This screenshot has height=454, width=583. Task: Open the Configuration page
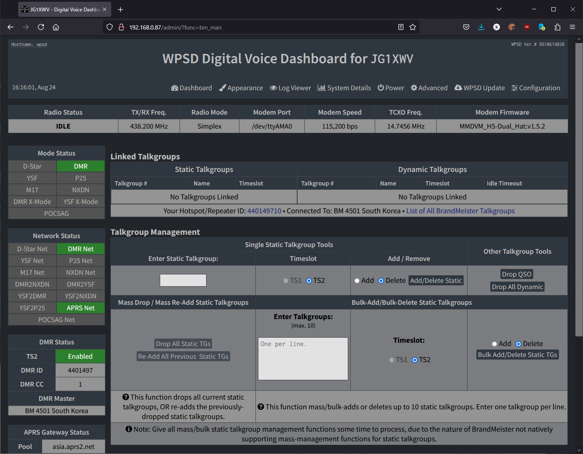[x=536, y=88]
